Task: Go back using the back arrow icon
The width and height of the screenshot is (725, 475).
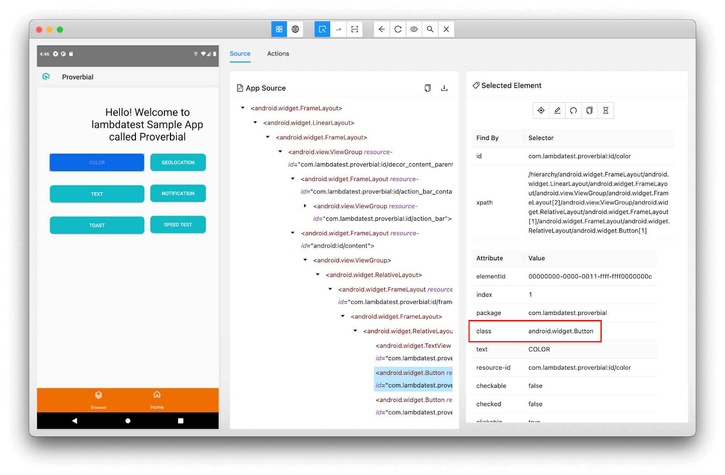Action: coord(382,29)
